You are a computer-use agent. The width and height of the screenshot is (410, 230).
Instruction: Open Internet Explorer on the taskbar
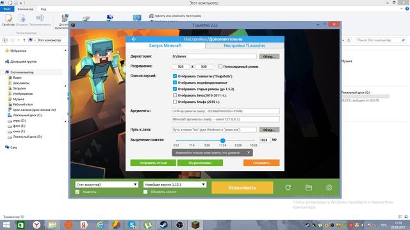tap(100, 225)
